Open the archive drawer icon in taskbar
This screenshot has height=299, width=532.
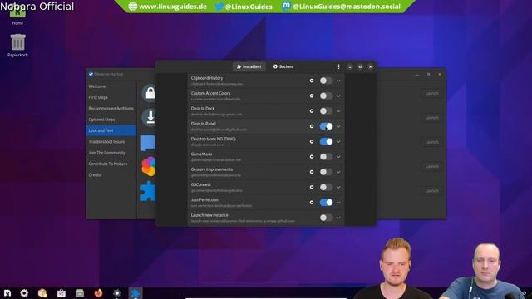point(80,293)
